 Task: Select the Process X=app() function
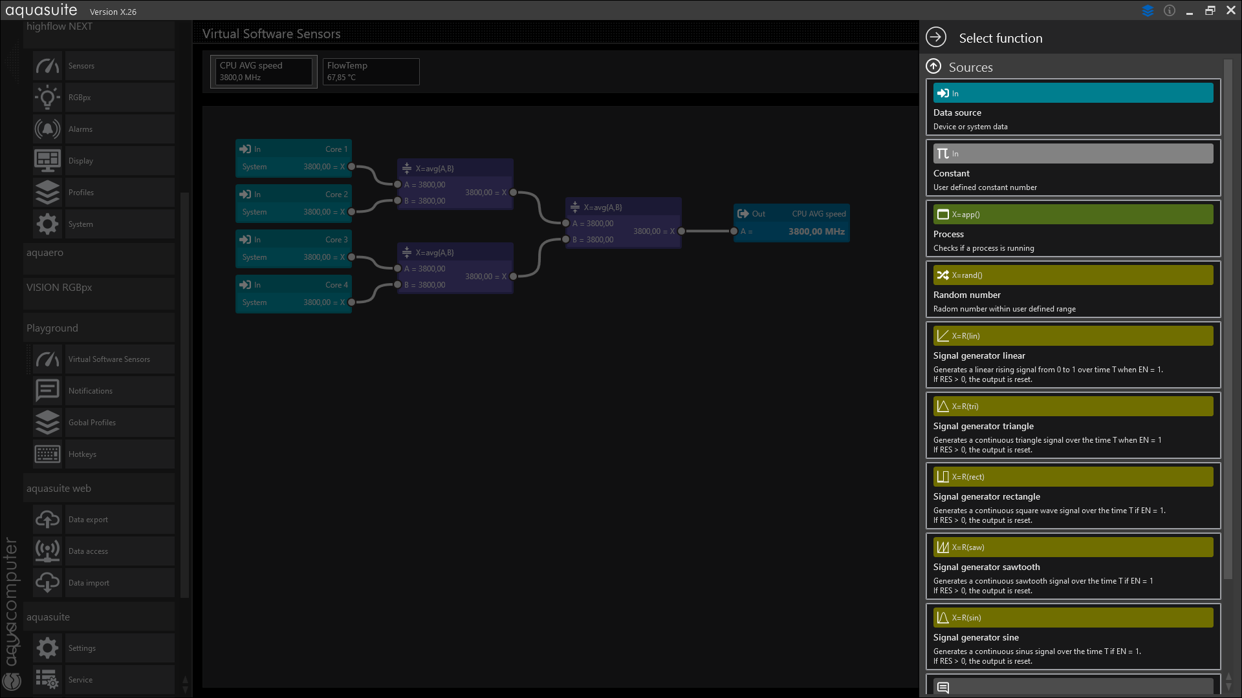1073,229
